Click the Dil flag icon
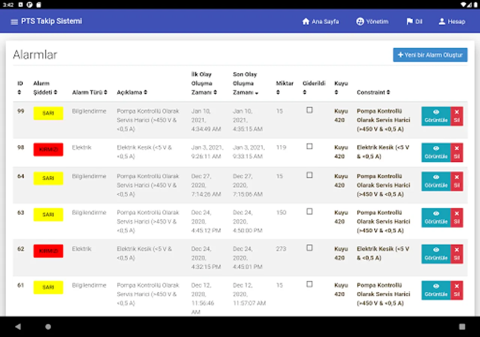480x337 pixels. point(409,21)
